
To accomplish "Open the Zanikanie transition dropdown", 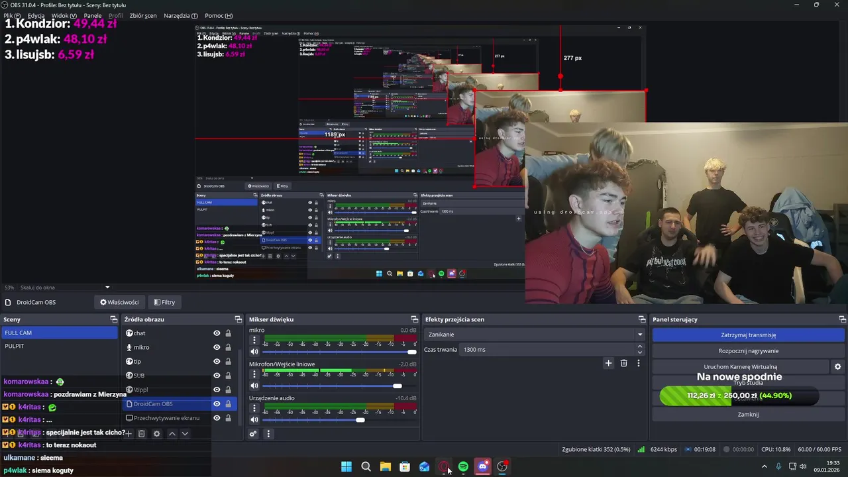I will (x=535, y=335).
